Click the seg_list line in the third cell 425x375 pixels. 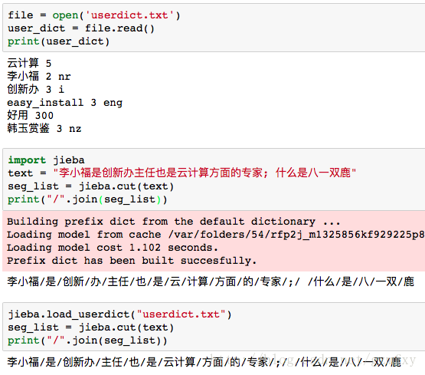(x=90, y=327)
